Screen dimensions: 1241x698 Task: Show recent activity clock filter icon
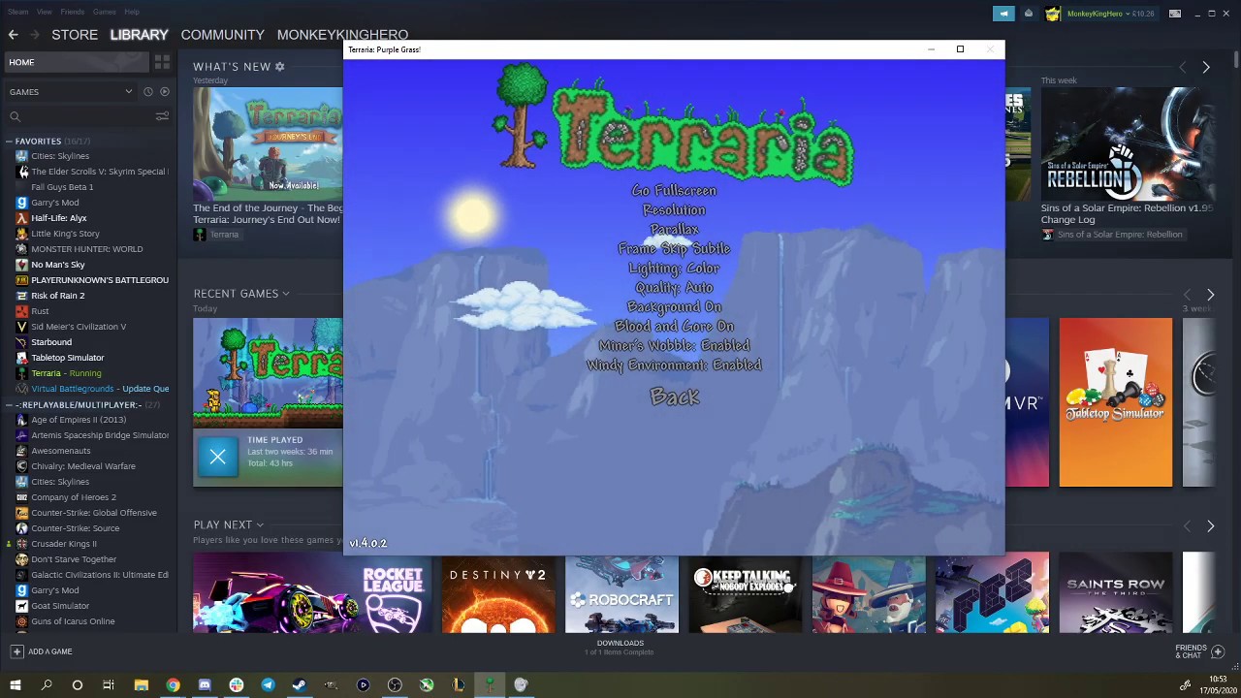point(147,92)
